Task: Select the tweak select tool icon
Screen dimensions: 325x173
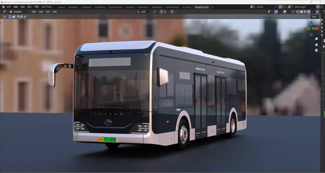Action: coord(5,17)
